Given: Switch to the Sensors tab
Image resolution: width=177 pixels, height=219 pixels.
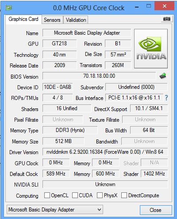Looking at the screenshot, I should click(52, 20).
